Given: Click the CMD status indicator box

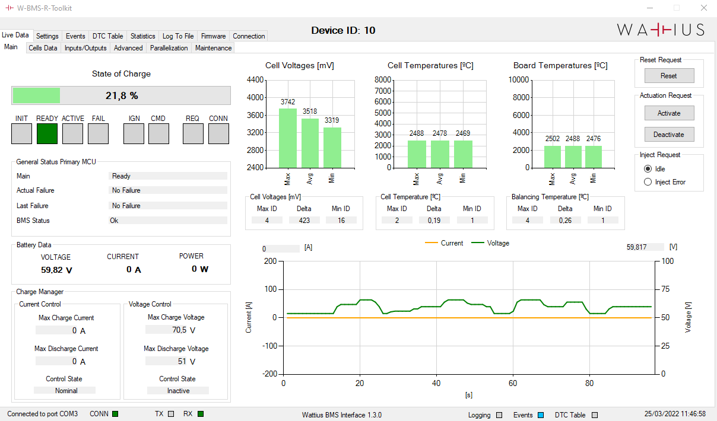Looking at the screenshot, I should point(158,134).
